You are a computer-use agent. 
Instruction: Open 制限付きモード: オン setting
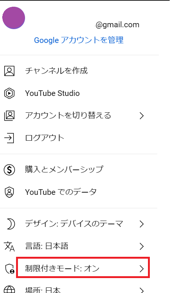[83, 268]
